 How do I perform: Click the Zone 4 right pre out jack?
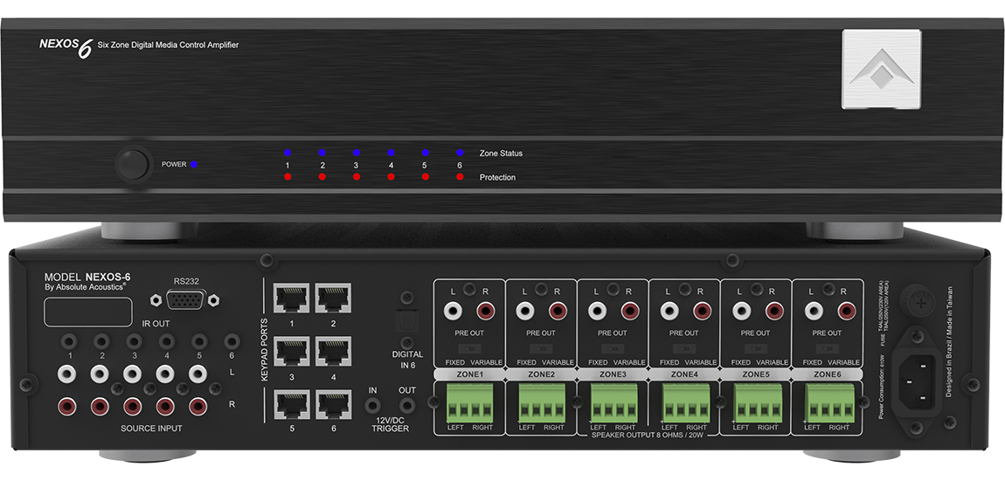coord(701,312)
